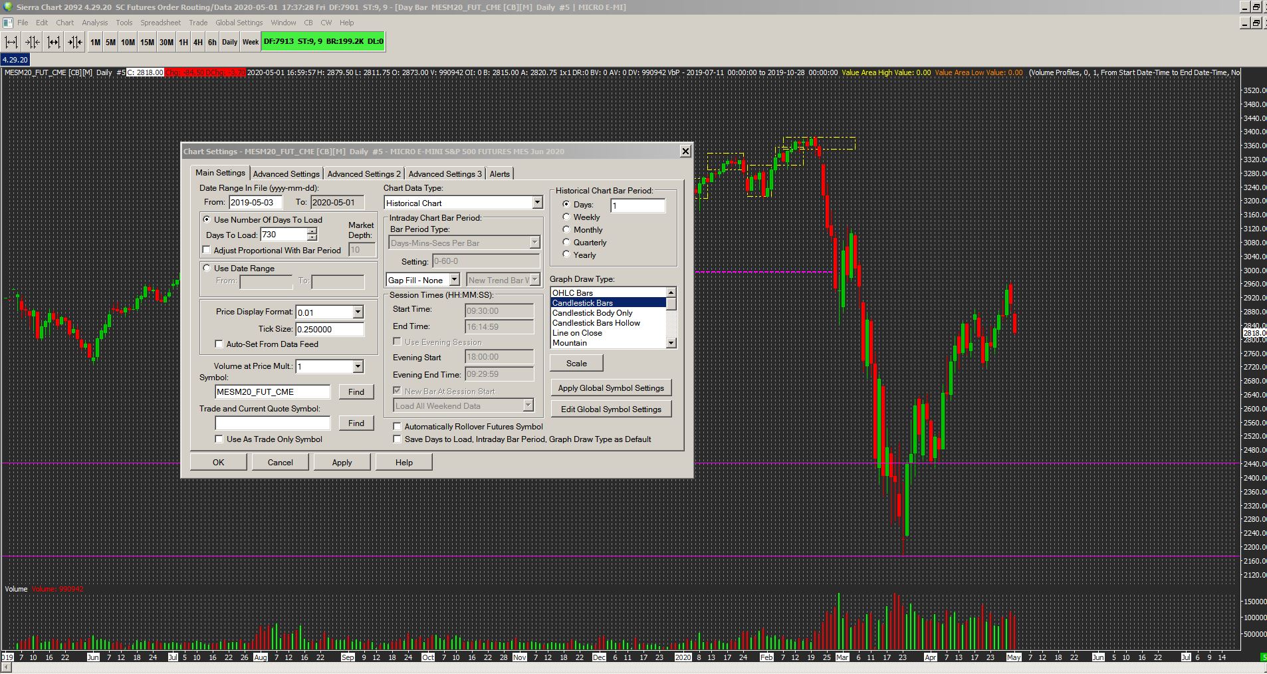Close the Chart Settings dialog with X

point(685,151)
